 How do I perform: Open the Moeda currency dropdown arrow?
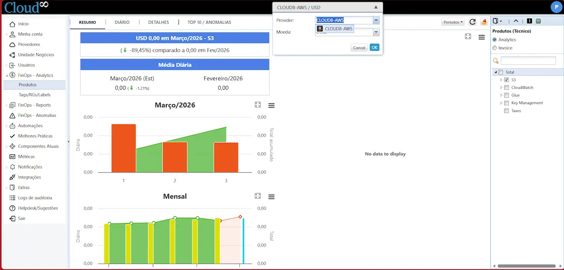(376, 32)
